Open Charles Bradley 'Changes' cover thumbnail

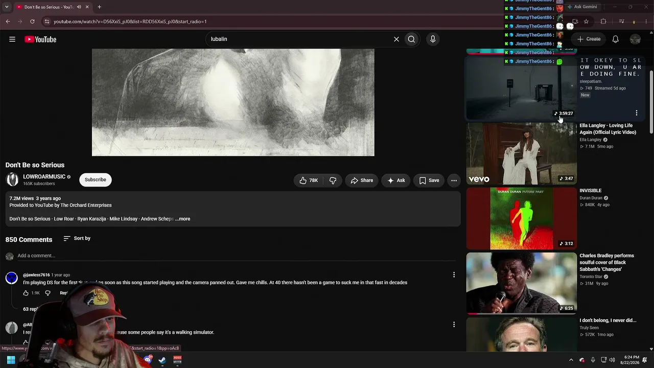click(x=521, y=283)
